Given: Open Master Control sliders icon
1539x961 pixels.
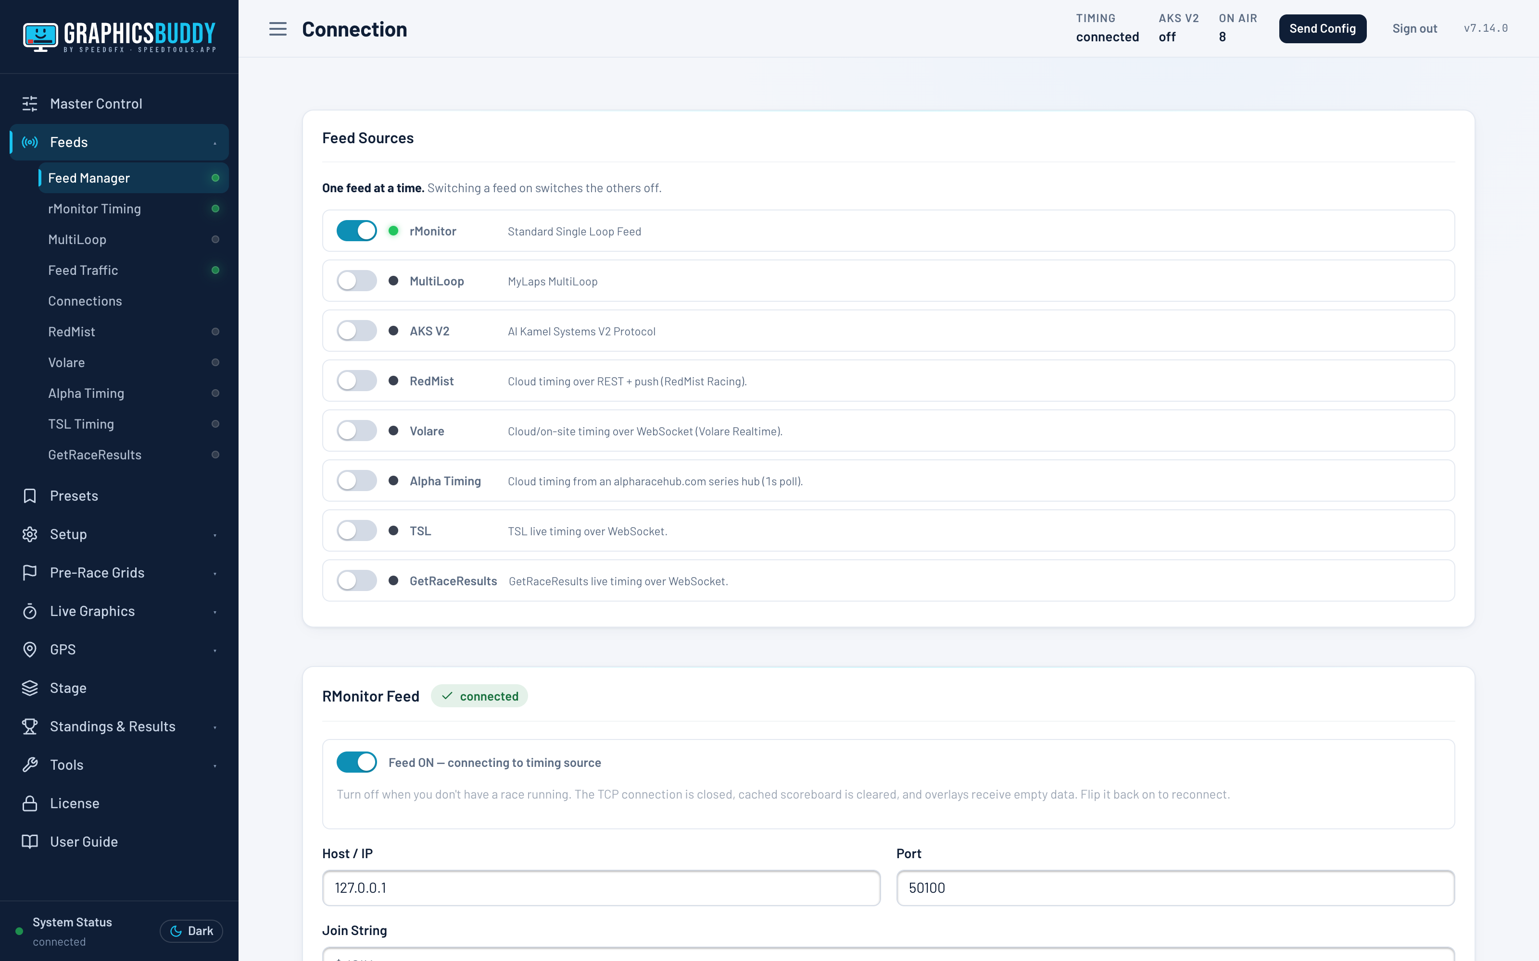Looking at the screenshot, I should point(30,104).
